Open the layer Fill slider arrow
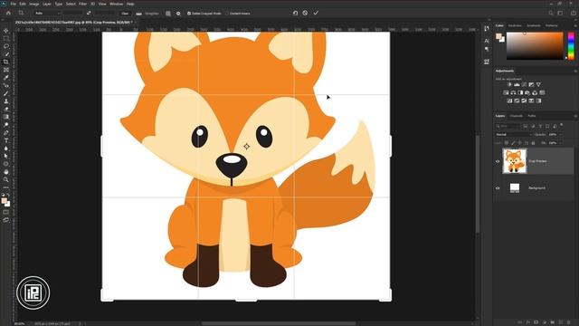579x326 pixels. [x=560, y=143]
